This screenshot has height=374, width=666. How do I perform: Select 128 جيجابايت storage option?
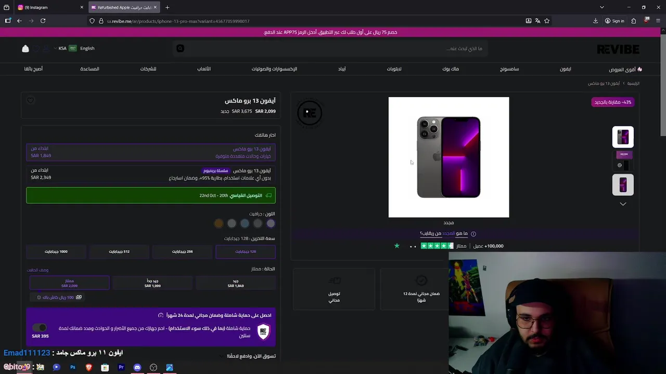click(246, 251)
